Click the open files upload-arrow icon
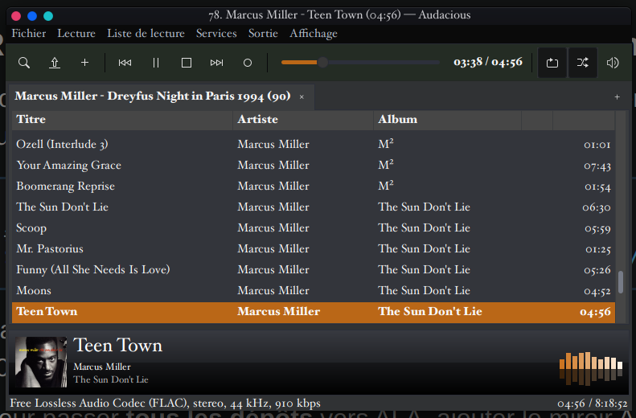636x418 pixels. tap(55, 63)
